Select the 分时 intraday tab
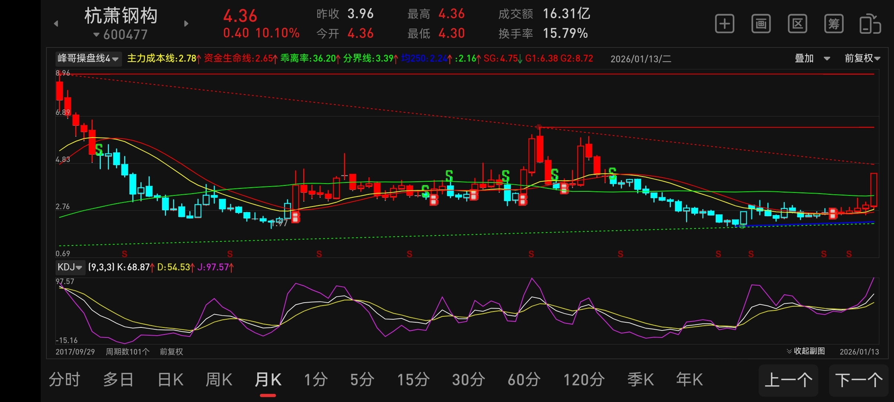 (x=64, y=380)
